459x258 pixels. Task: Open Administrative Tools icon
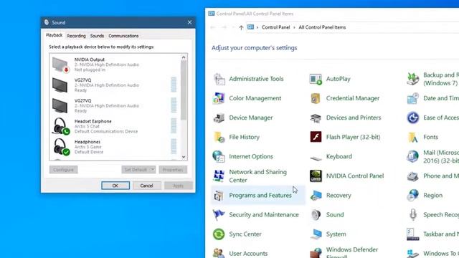(x=219, y=79)
